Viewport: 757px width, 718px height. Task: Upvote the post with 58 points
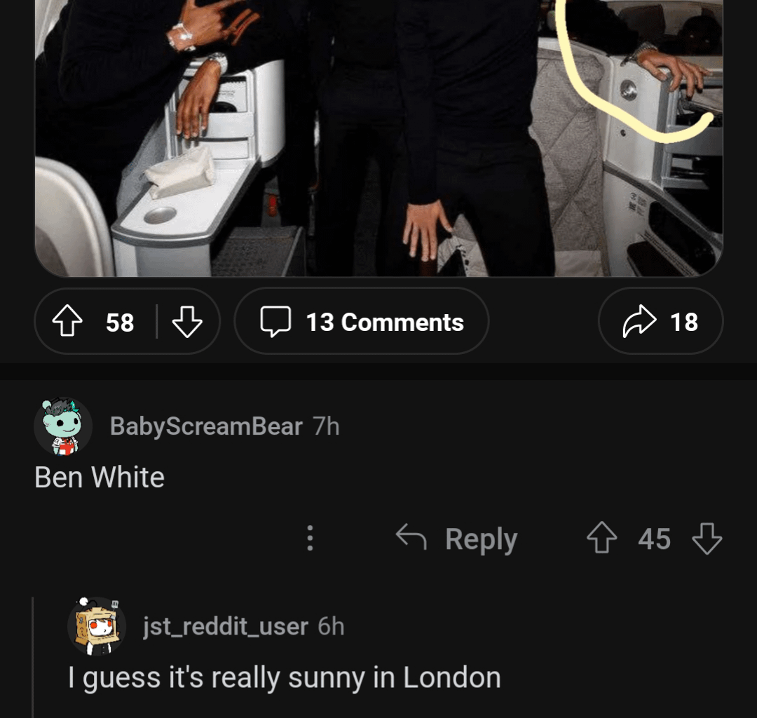tap(67, 323)
